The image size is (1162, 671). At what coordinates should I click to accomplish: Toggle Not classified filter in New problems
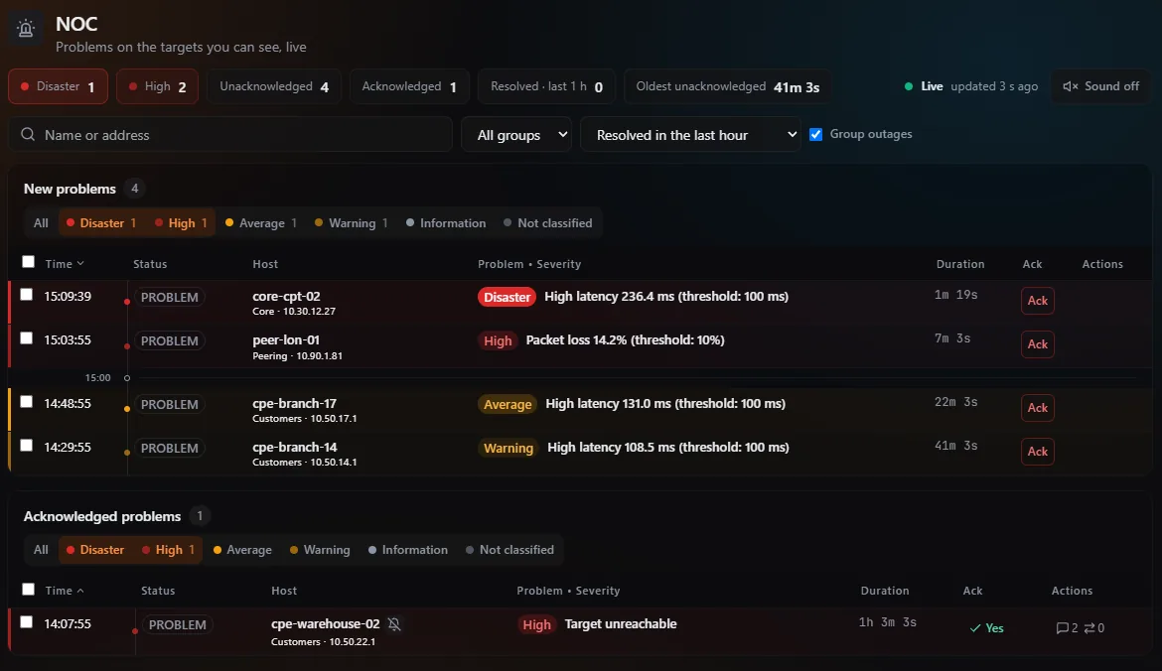click(547, 223)
